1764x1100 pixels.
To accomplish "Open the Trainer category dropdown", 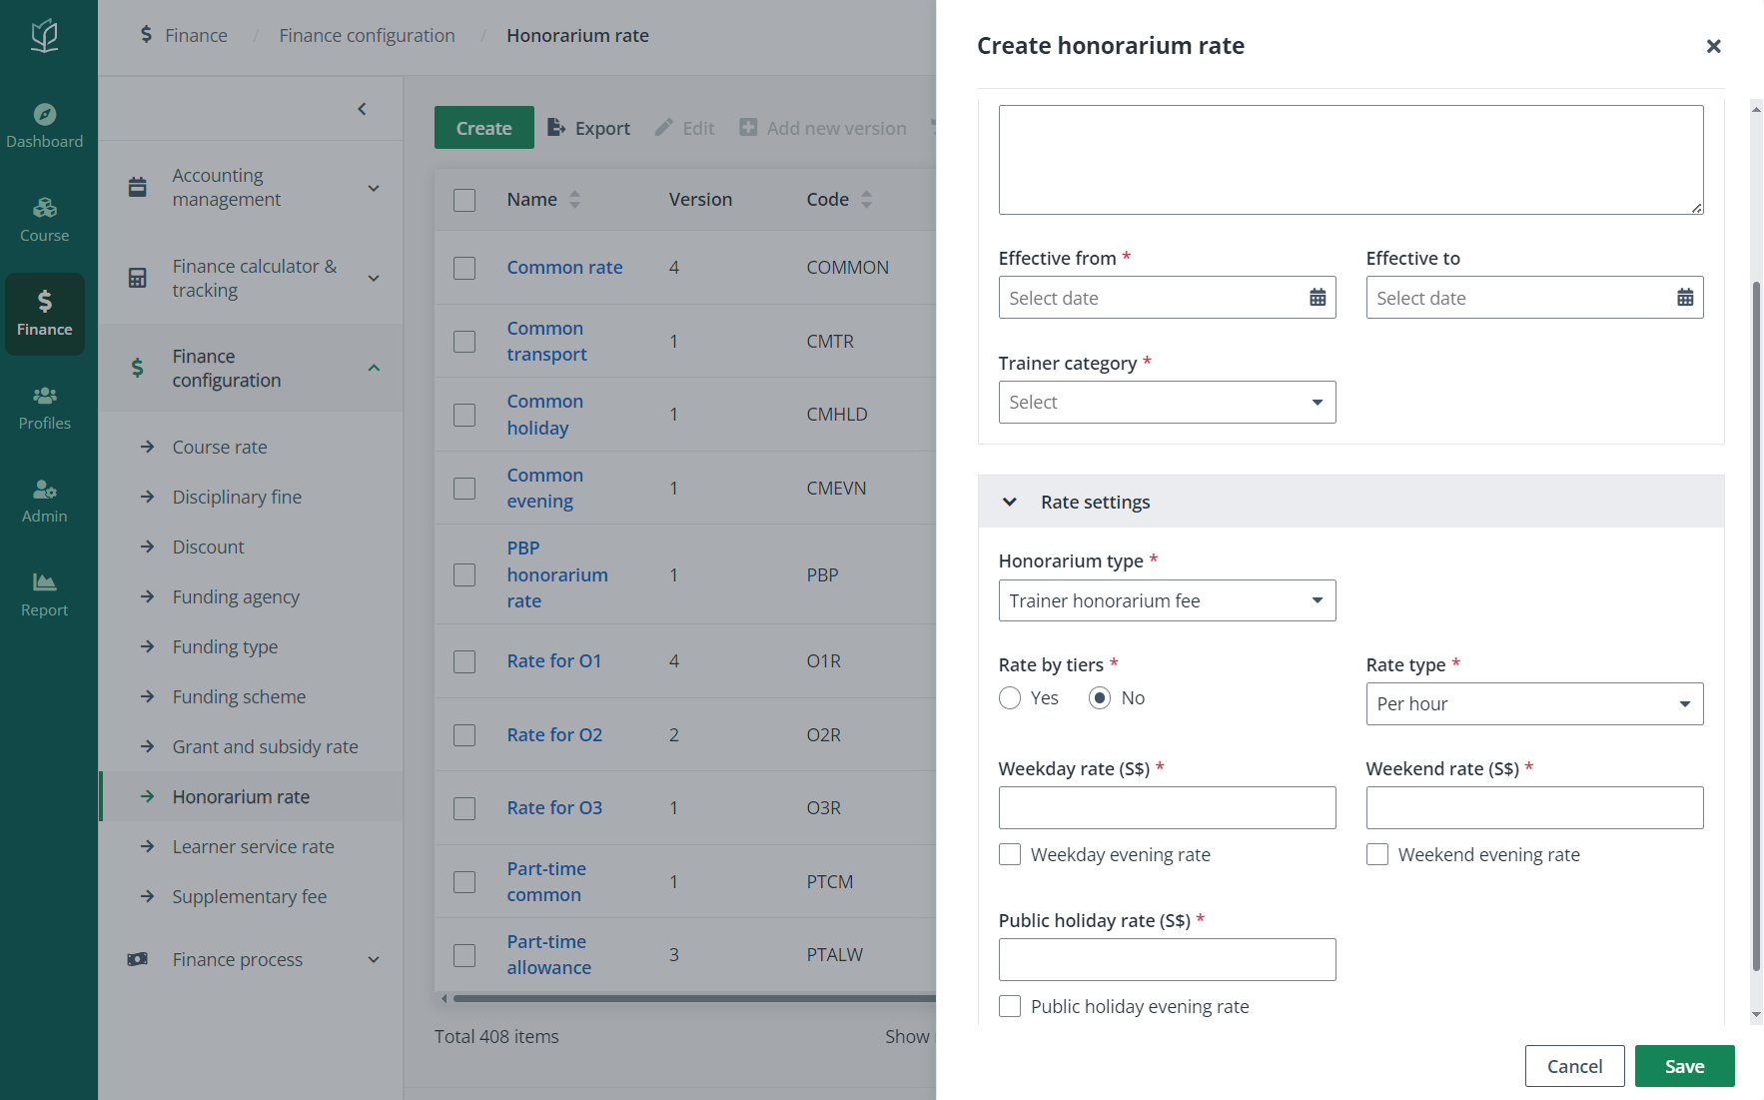I will [x=1167, y=402].
